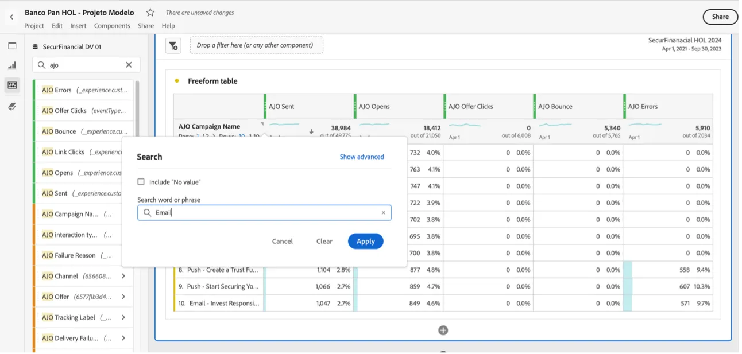Image resolution: width=742 pixels, height=354 pixels.
Task: Open the Edit menu
Action: click(x=57, y=26)
